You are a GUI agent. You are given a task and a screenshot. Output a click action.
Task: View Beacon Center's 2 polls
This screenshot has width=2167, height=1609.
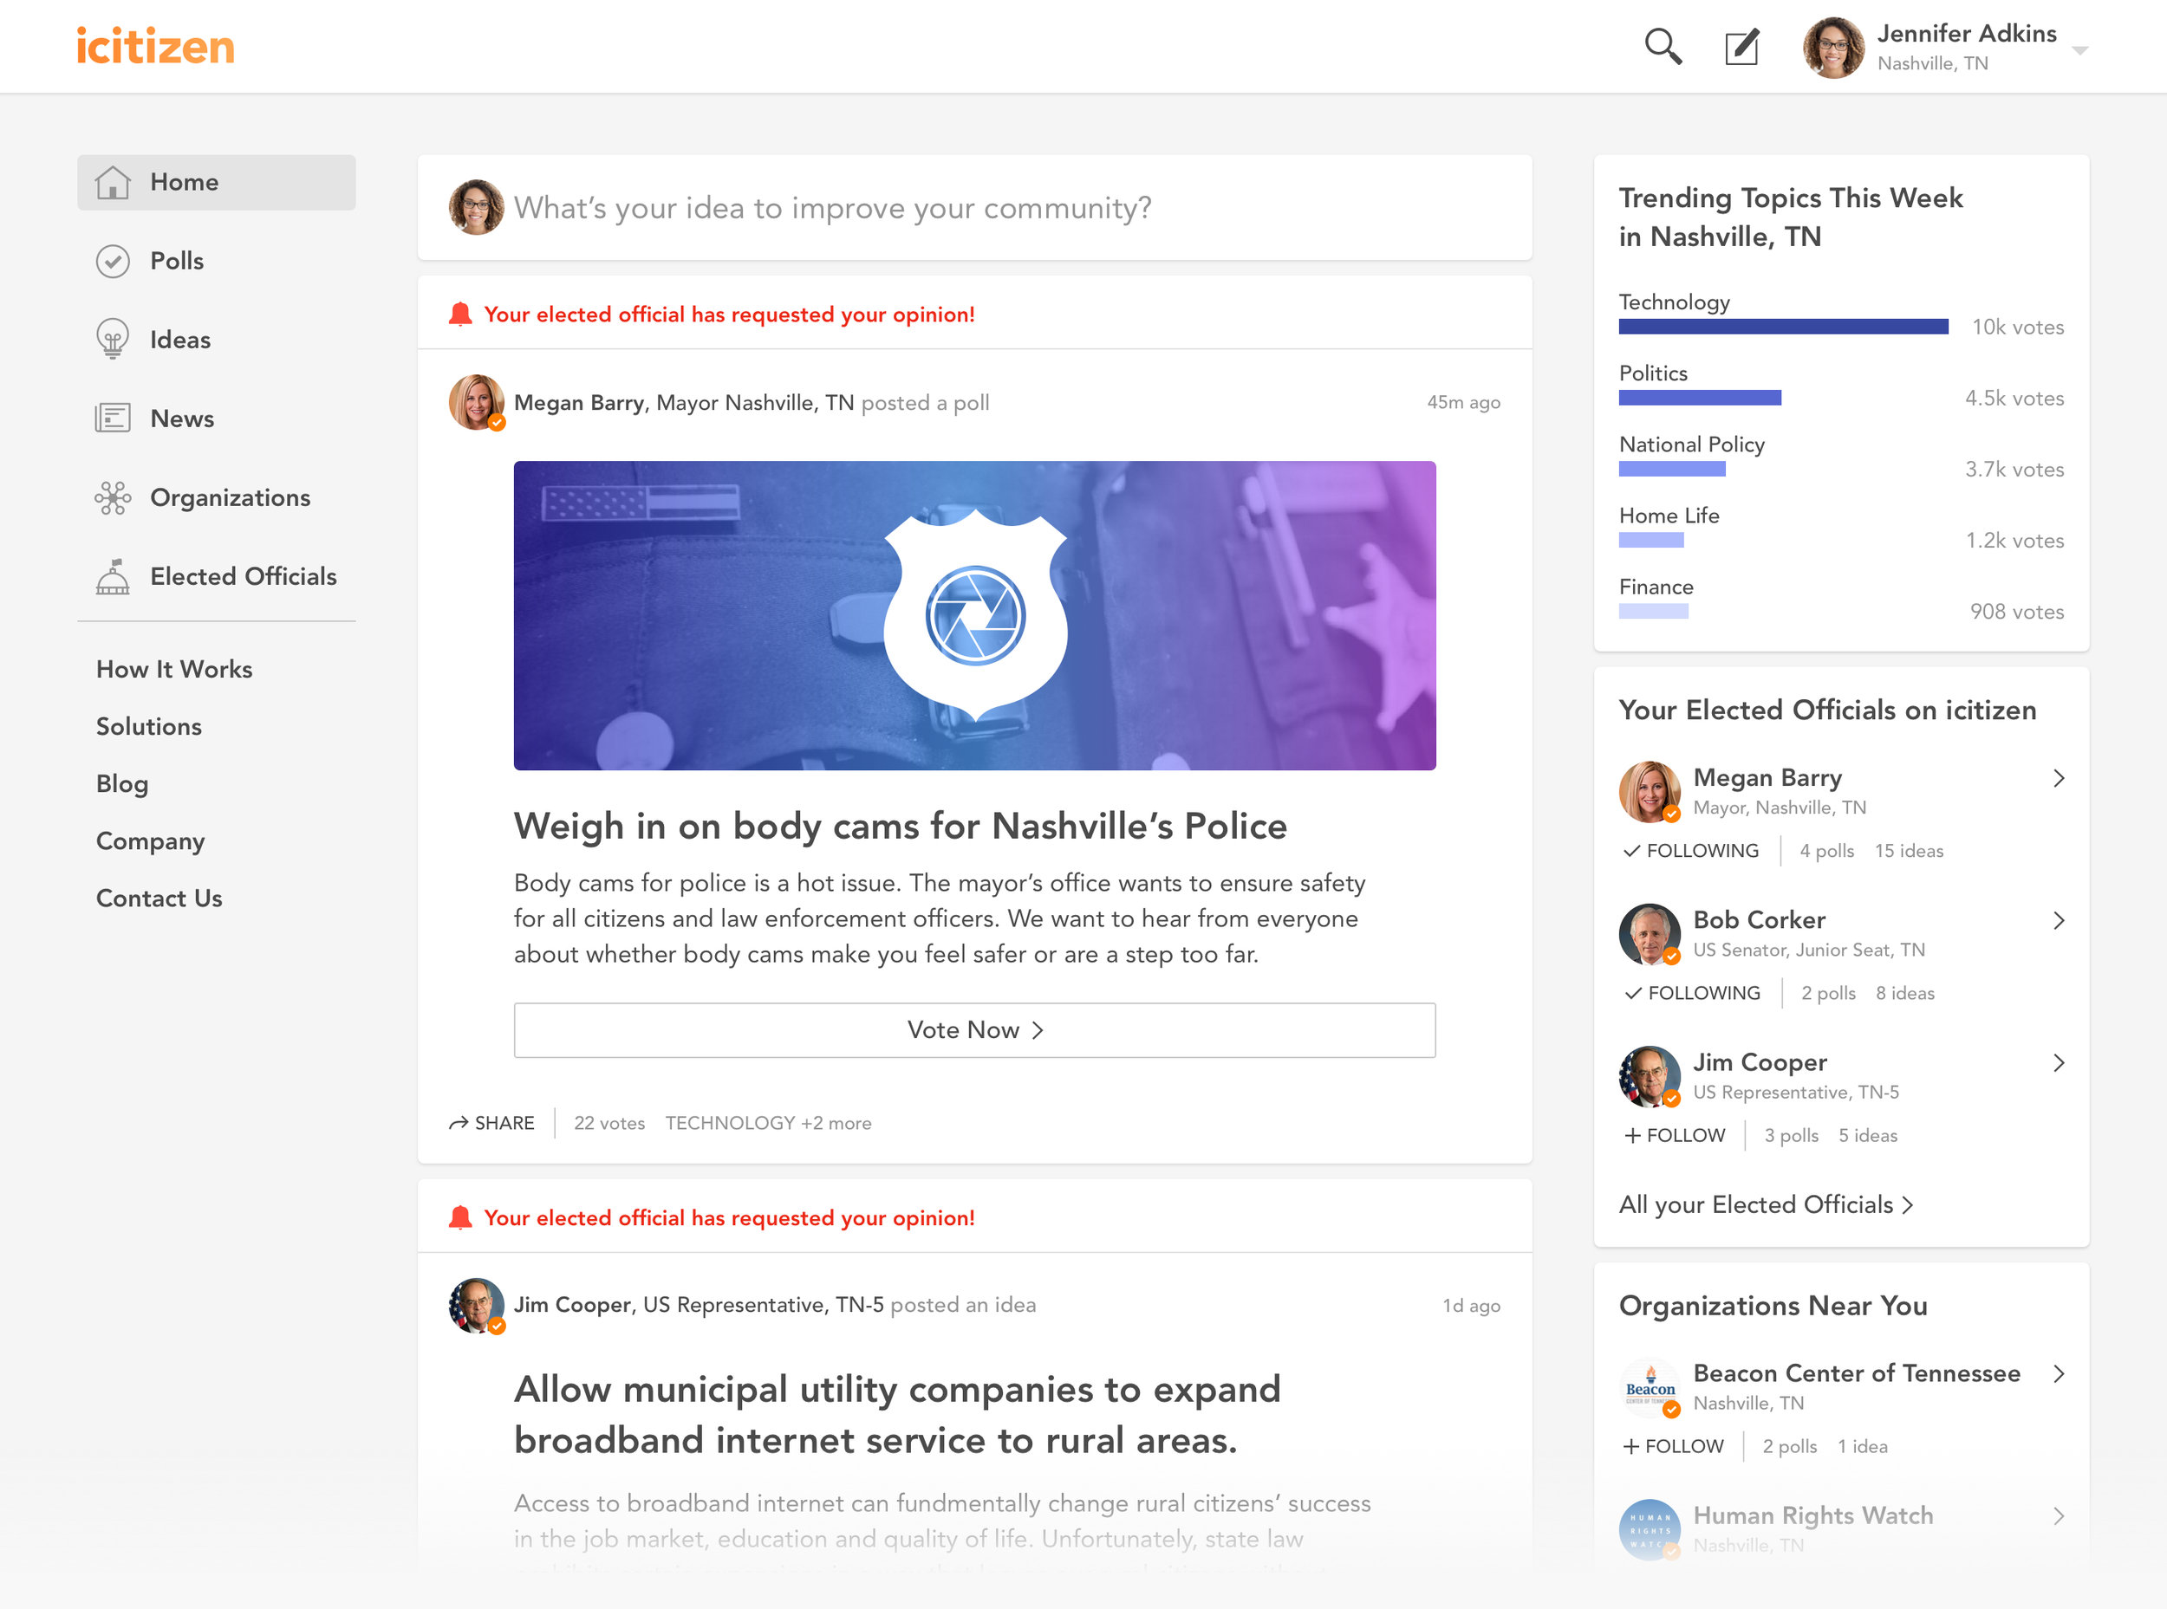click(1790, 1446)
